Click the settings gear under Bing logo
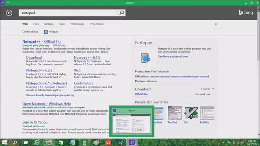The image size is (260, 146). click(x=216, y=24)
